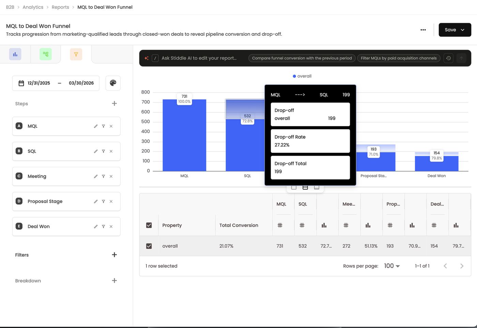
Task: Add a new funnel step
Action: tap(114, 104)
